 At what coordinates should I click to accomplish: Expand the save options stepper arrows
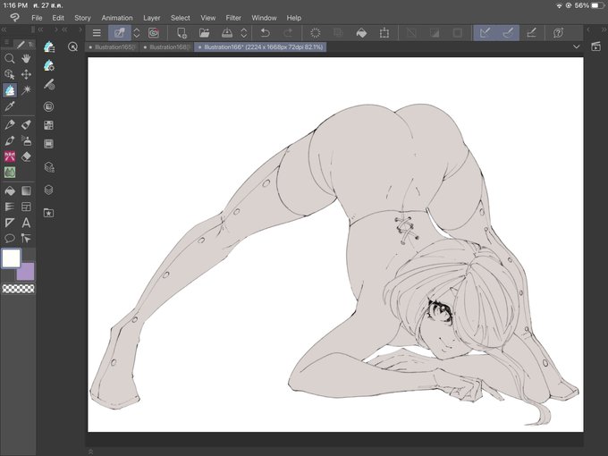(244, 33)
